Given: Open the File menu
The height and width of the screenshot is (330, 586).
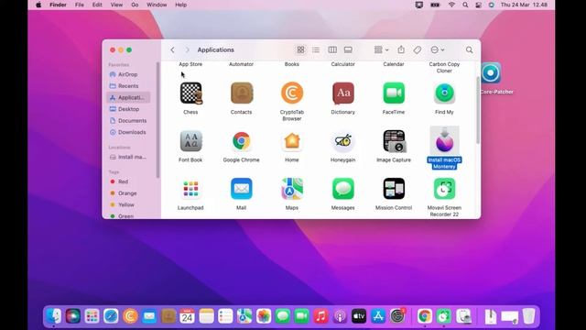Looking at the screenshot, I should 80,5.
